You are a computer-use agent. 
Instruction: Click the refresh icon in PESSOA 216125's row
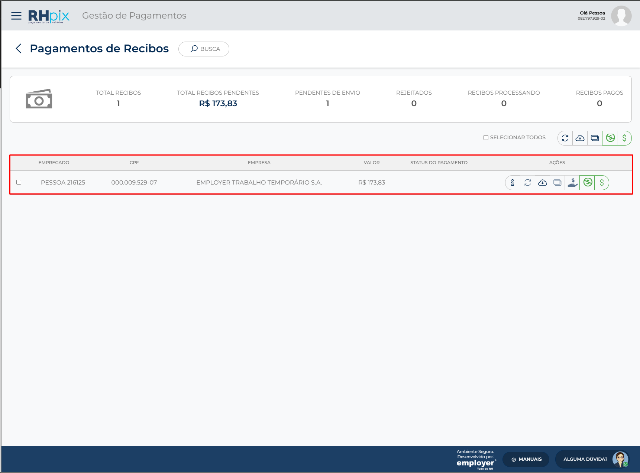528,183
